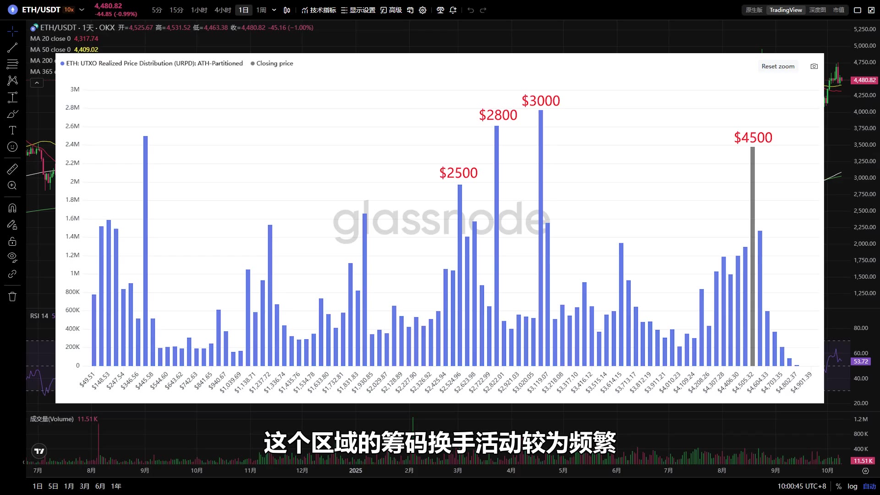Select the trend line drawing tool

tap(12, 48)
